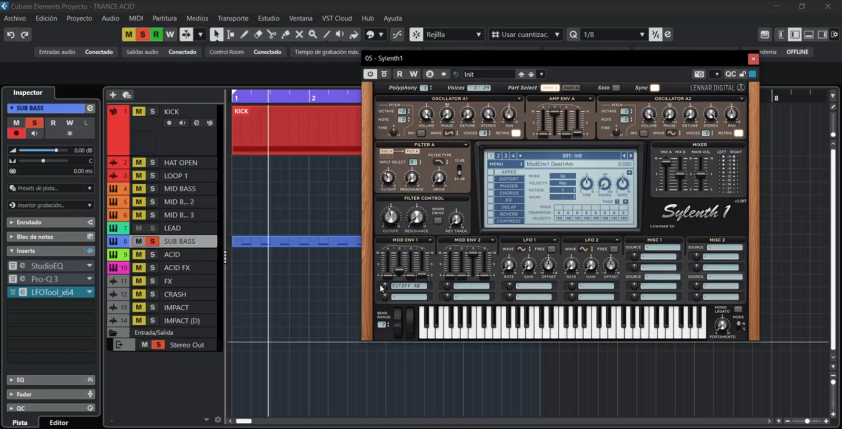This screenshot has height=429, width=842.
Task: Open the Proyecto menu
Action: (x=79, y=18)
